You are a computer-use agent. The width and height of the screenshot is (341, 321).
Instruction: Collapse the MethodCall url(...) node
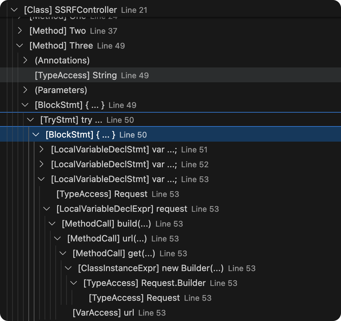tap(57, 238)
